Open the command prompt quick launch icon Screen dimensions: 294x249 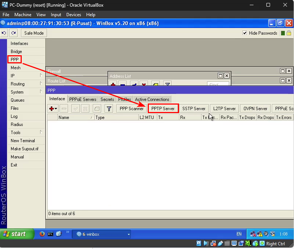point(50,234)
